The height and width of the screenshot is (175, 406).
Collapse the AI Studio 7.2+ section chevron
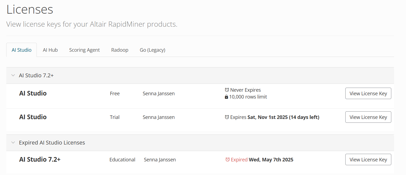click(x=13, y=75)
